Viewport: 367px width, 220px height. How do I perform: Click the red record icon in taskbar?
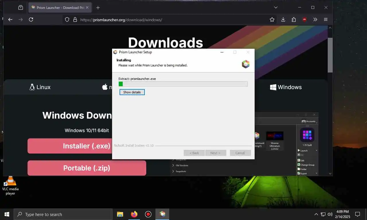pyautogui.click(x=148, y=214)
